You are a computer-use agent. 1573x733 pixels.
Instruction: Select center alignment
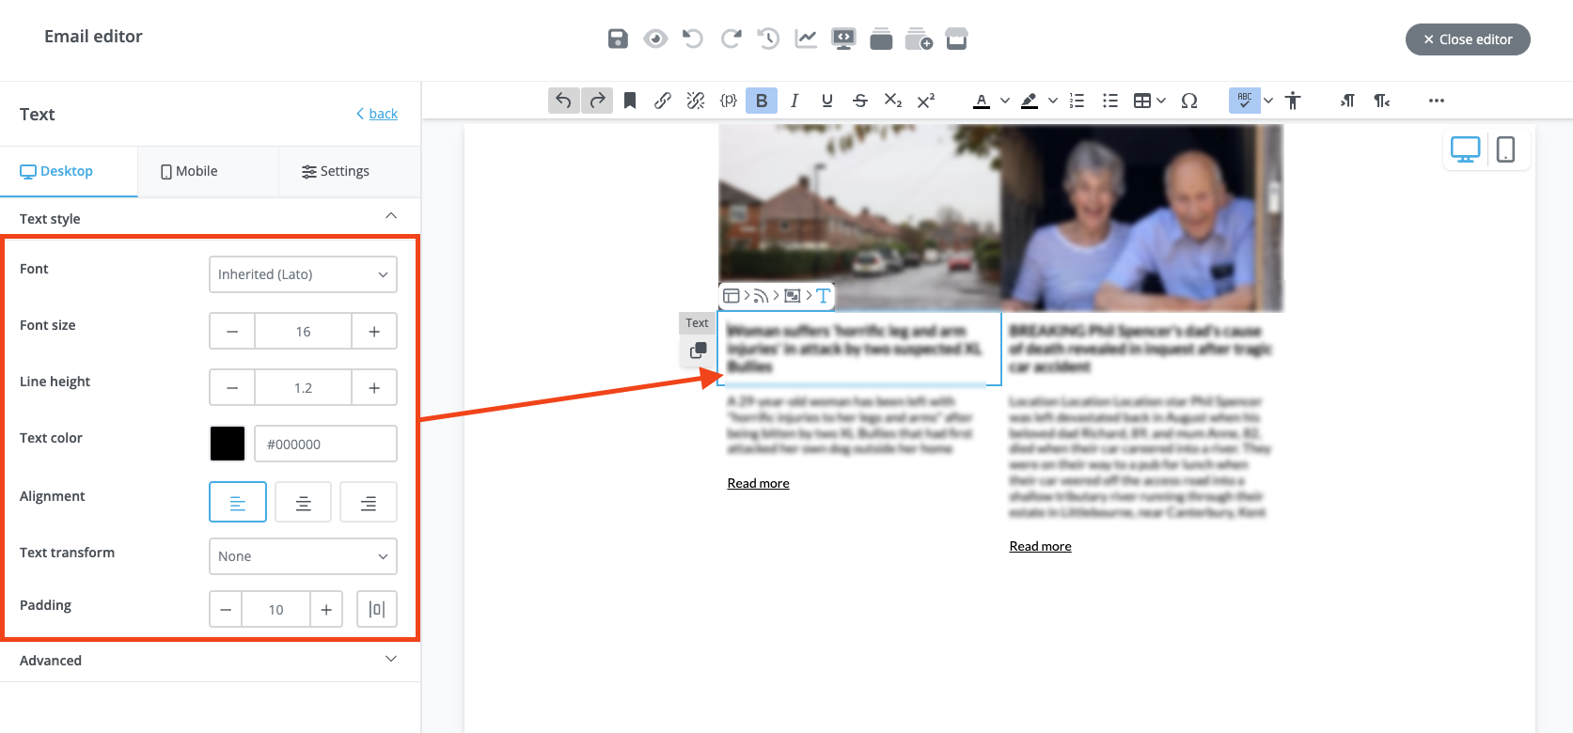point(303,503)
